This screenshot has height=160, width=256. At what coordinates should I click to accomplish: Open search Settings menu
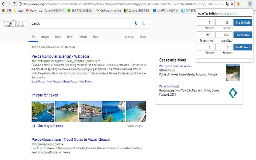[x=130, y=37]
